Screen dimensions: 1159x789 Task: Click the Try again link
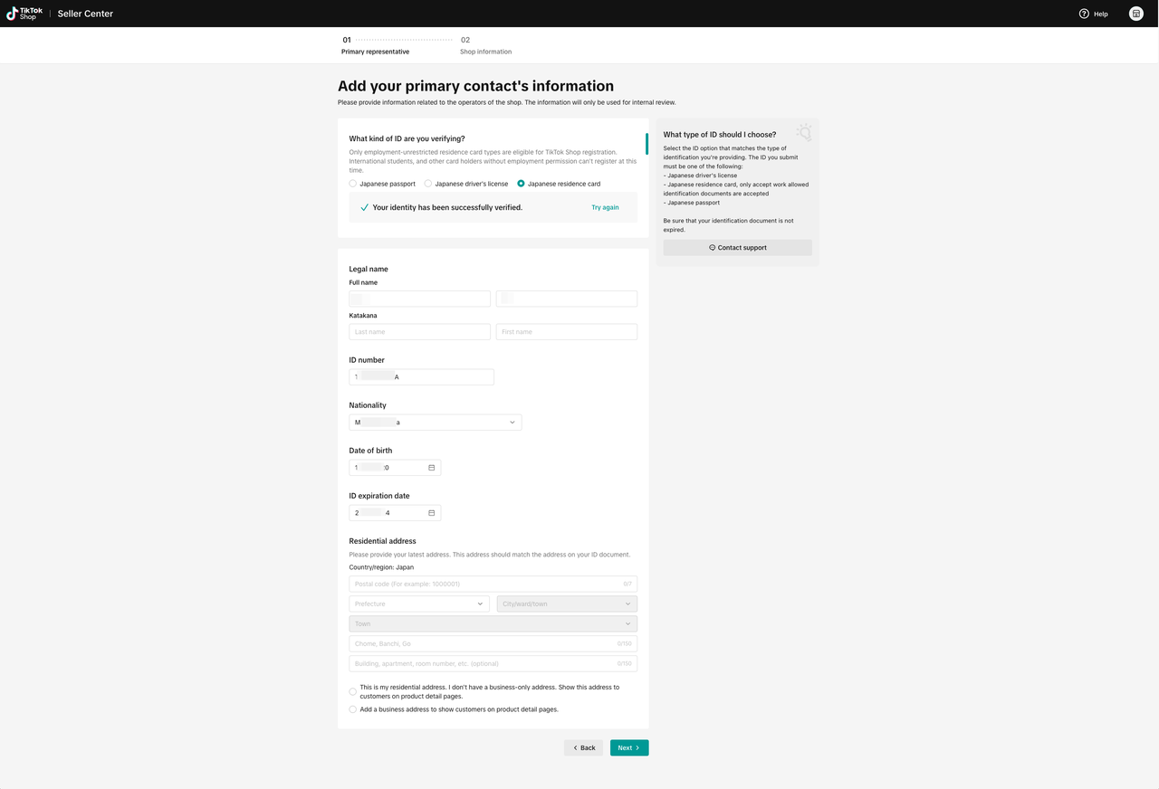(605, 207)
